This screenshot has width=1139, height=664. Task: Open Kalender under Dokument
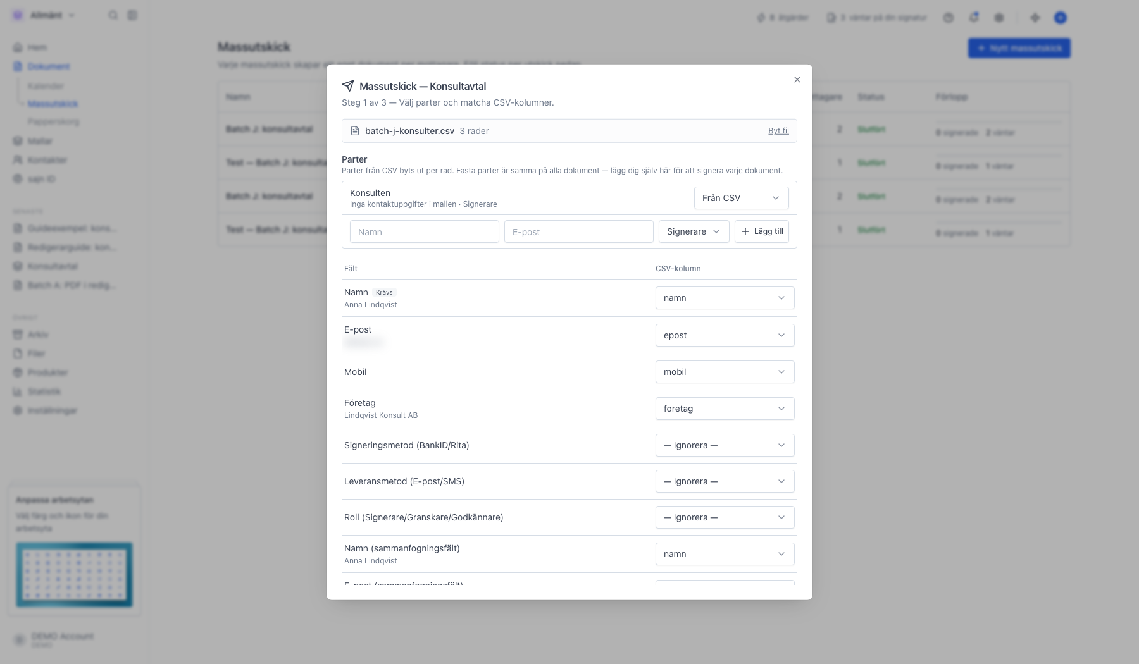point(46,86)
